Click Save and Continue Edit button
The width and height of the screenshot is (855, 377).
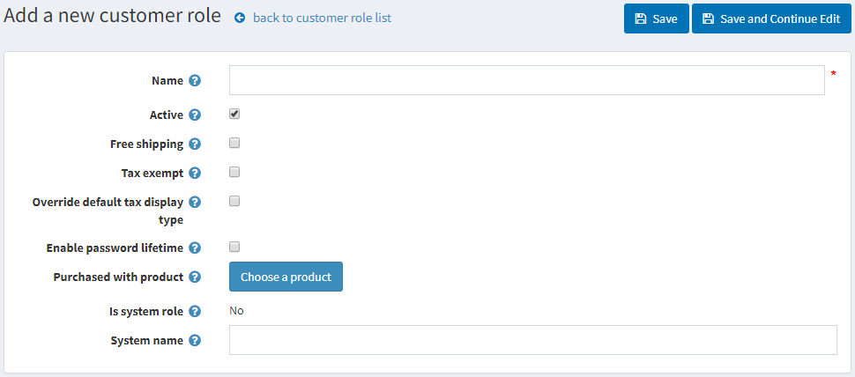click(771, 18)
